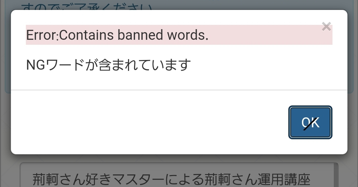Click the word 'Error' in the pink banner
Viewport: 358px width, 187px height.
[42, 35]
